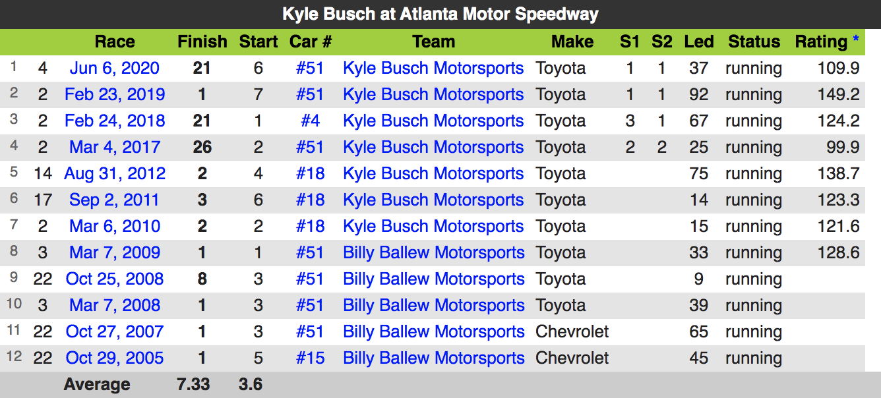Image resolution: width=881 pixels, height=398 pixels.
Task: Click the Rating column header
Action: (x=821, y=42)
